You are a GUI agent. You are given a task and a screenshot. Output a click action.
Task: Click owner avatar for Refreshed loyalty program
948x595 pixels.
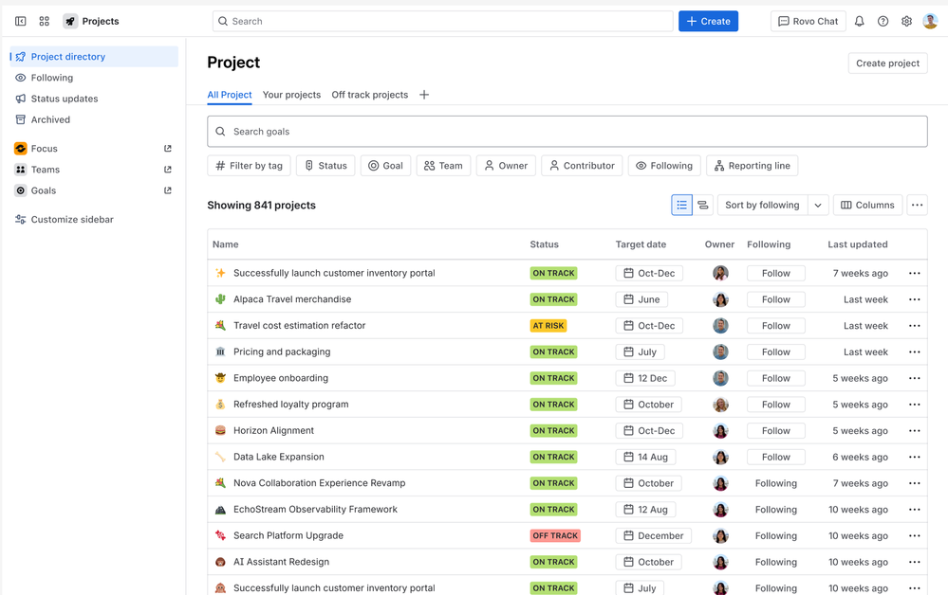pos(720,405)
